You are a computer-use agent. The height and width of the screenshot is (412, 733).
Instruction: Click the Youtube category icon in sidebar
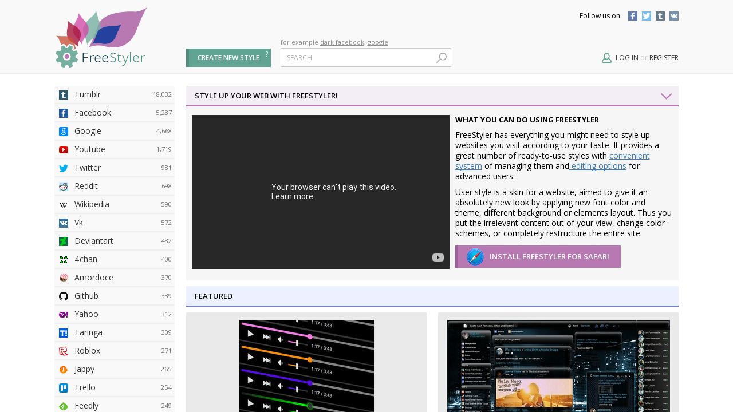tap(64, 150)
